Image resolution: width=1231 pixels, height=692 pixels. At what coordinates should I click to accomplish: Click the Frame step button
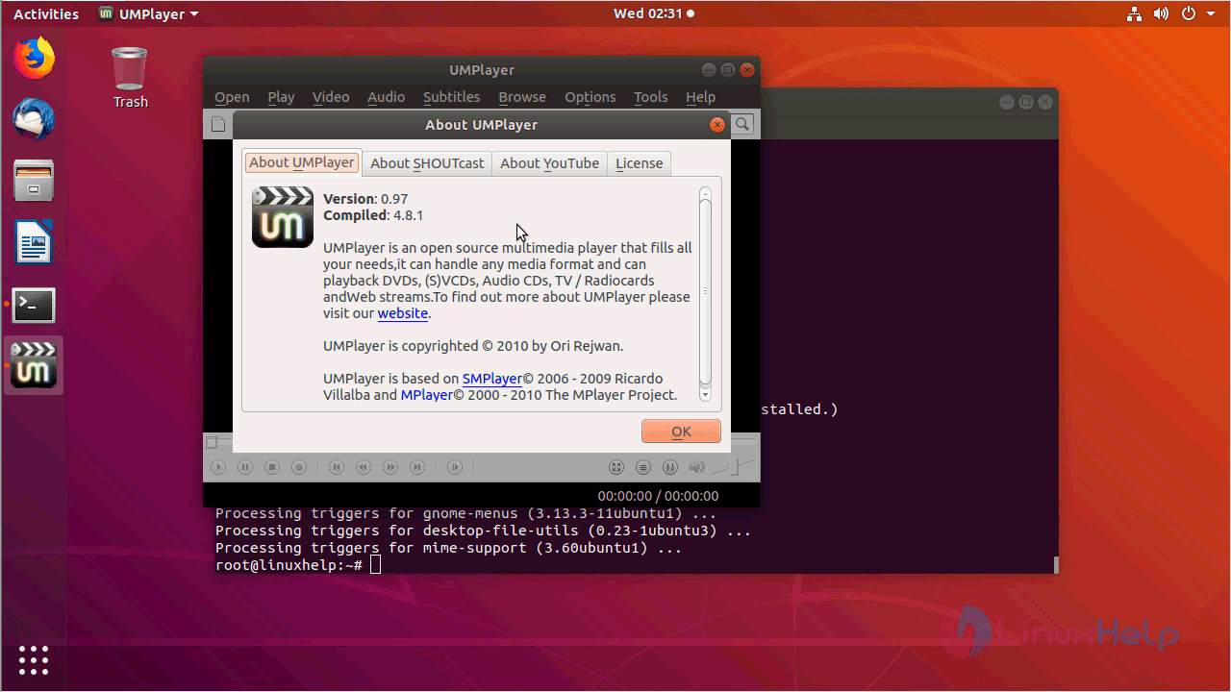(x=455, y=467)
